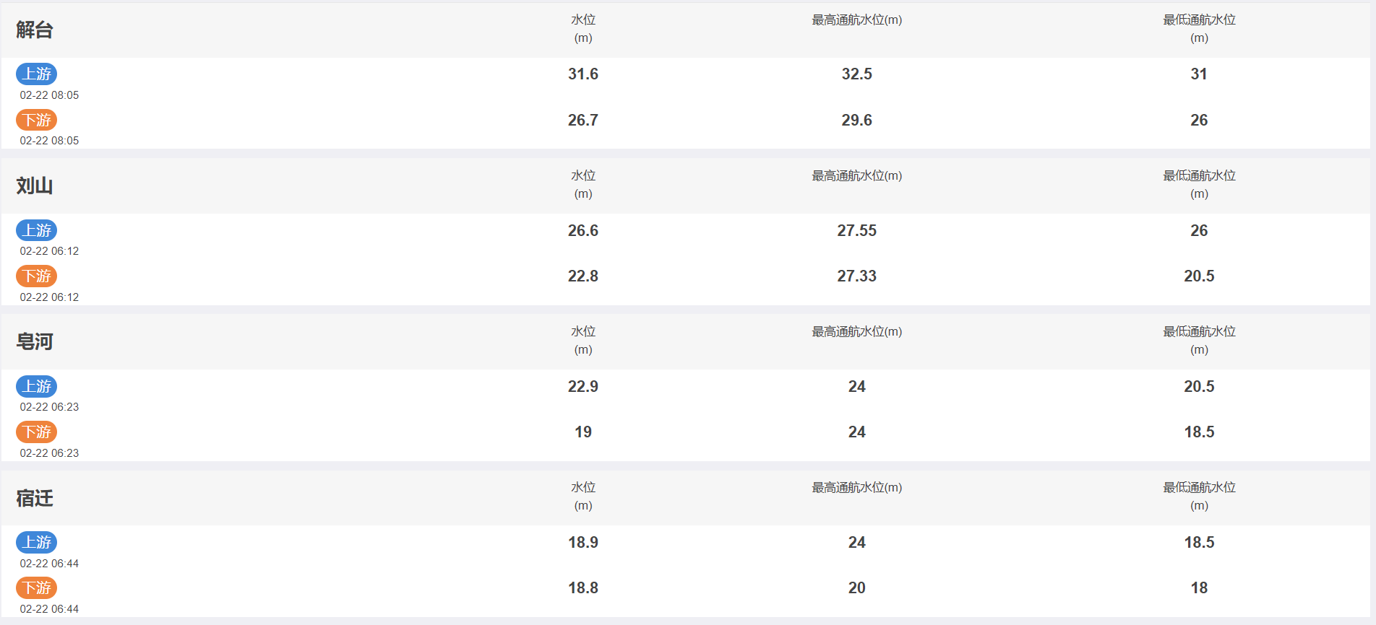The height and width of the screenshot is (625, 1376).
Task: Click the 下游 badge under 刘山
Action: coord(37,276)
